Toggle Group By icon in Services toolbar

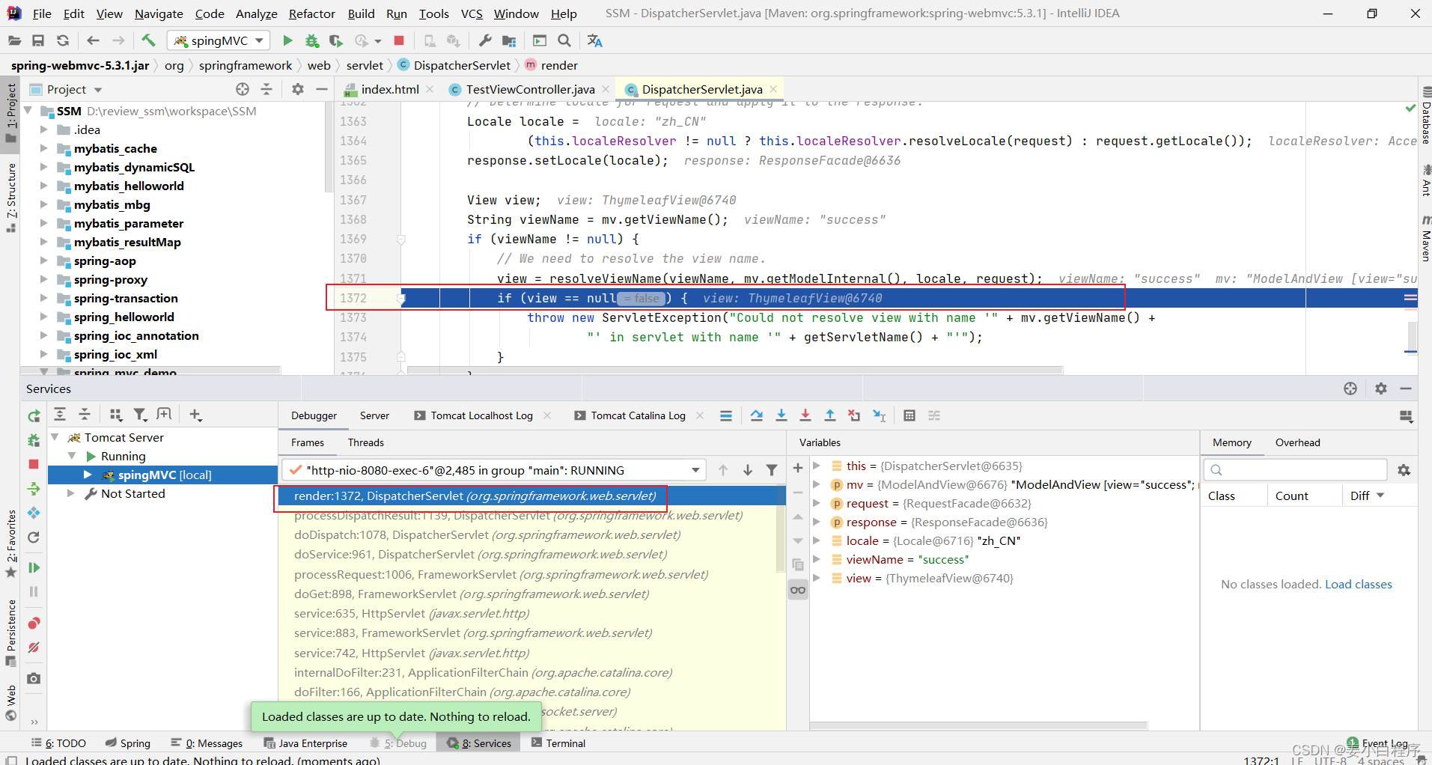115,415
